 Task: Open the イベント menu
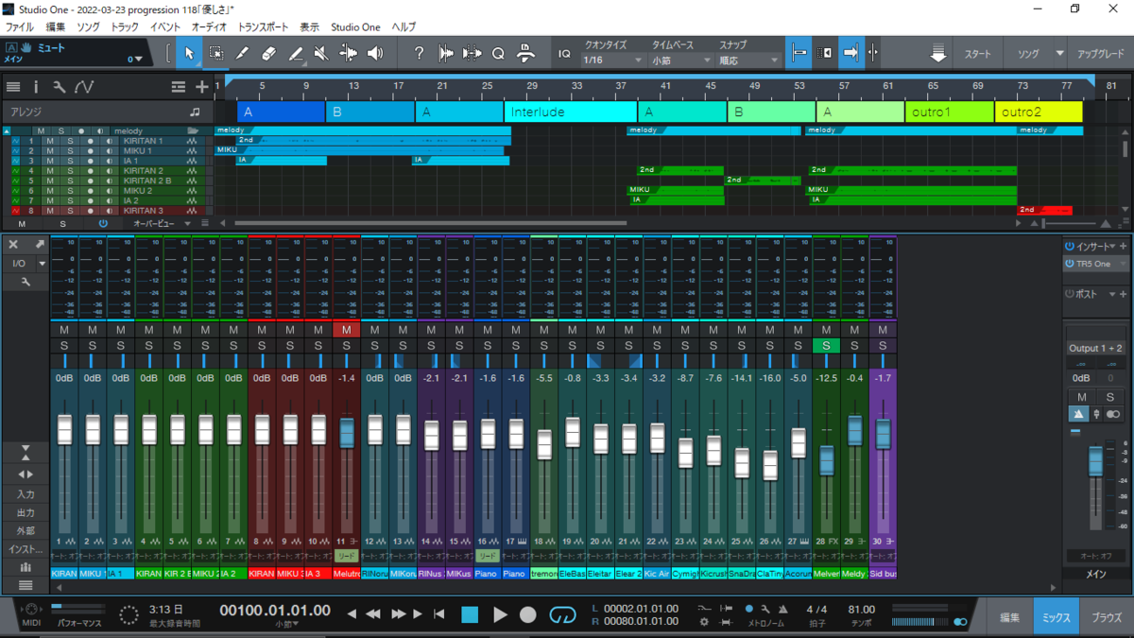165,27
